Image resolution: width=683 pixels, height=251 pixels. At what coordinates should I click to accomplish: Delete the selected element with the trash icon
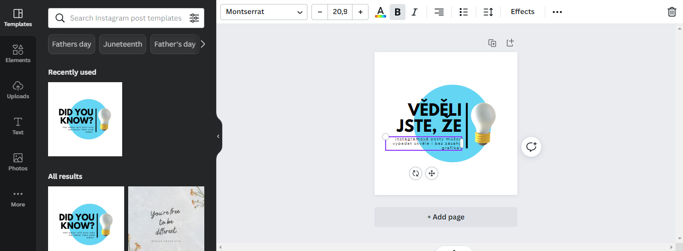coord(672,12)
